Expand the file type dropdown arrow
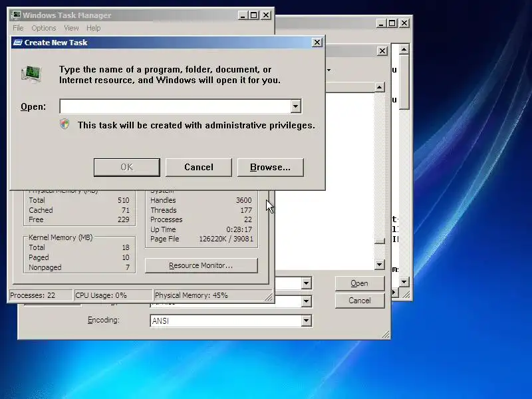 tap(306, 301)
